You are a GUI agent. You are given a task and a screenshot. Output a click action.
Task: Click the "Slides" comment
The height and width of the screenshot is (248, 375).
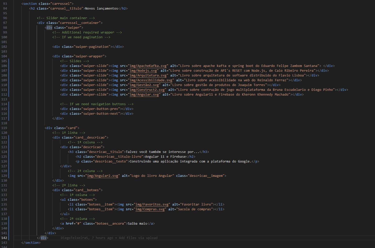coord(74,61)
